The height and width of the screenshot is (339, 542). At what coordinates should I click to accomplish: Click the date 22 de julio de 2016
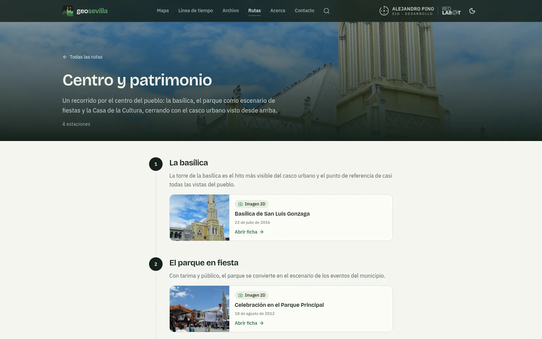[x=252, y=222]
